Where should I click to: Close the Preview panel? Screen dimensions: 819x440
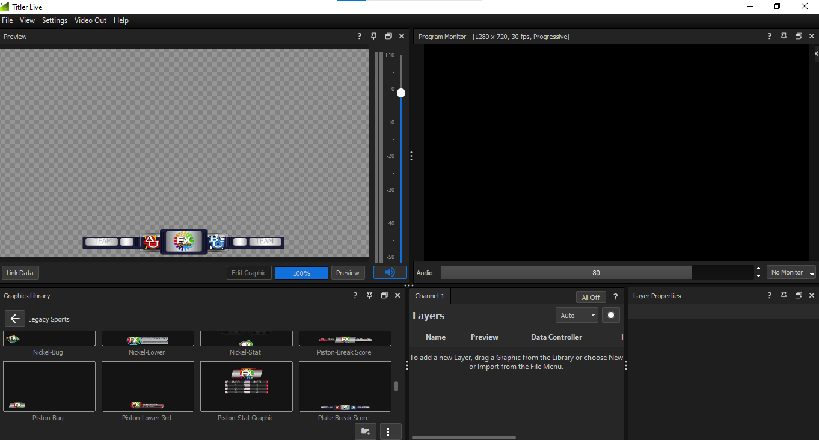coord(402,37)
